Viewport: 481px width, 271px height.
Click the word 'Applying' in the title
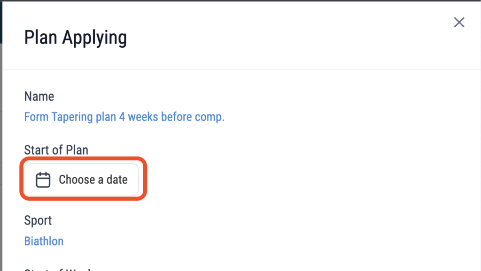(x=94, y=38)
